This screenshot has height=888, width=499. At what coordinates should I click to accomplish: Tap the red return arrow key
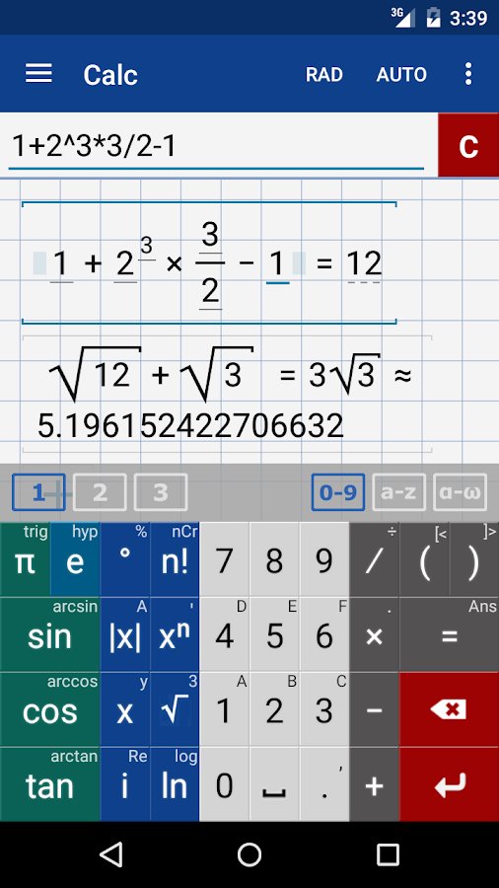pyautogui.click(x=450, y=784)
